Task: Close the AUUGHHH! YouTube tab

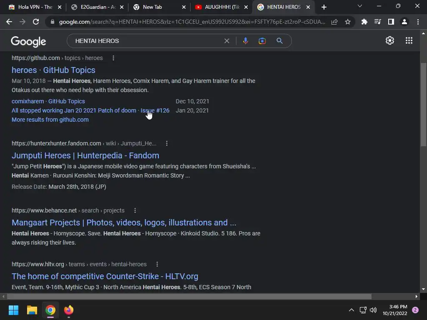Action: point(246,7)
